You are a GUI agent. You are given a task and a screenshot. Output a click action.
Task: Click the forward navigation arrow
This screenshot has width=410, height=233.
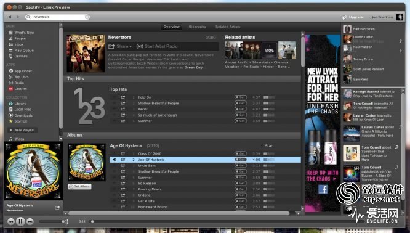coord(18,17)
